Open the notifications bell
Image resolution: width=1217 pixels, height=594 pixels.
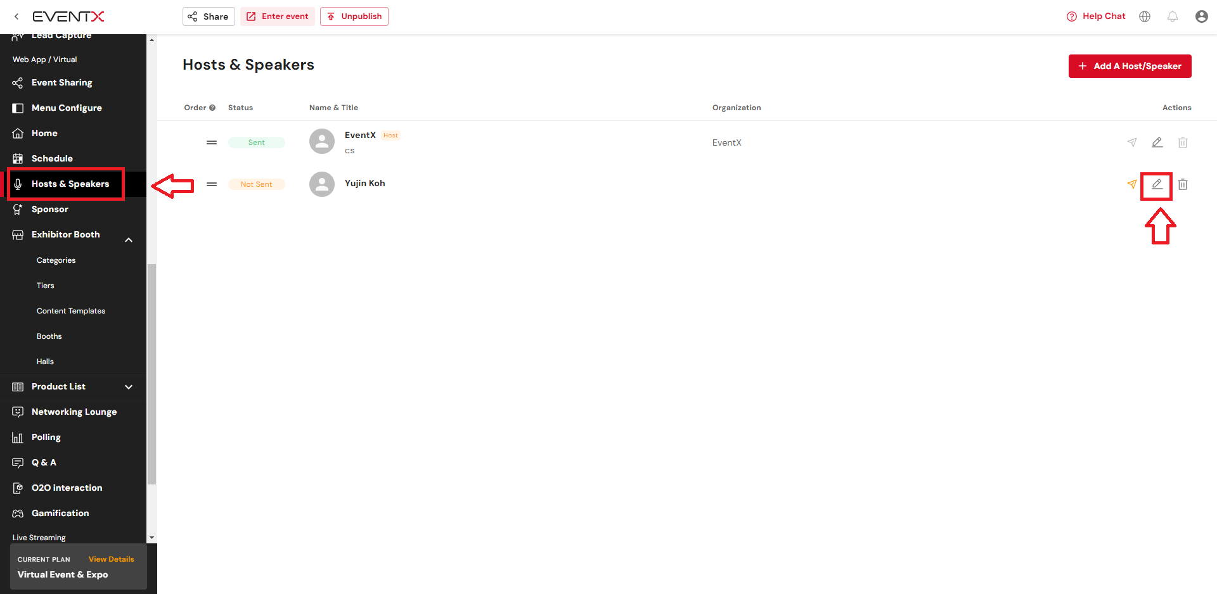point(1173,16)
